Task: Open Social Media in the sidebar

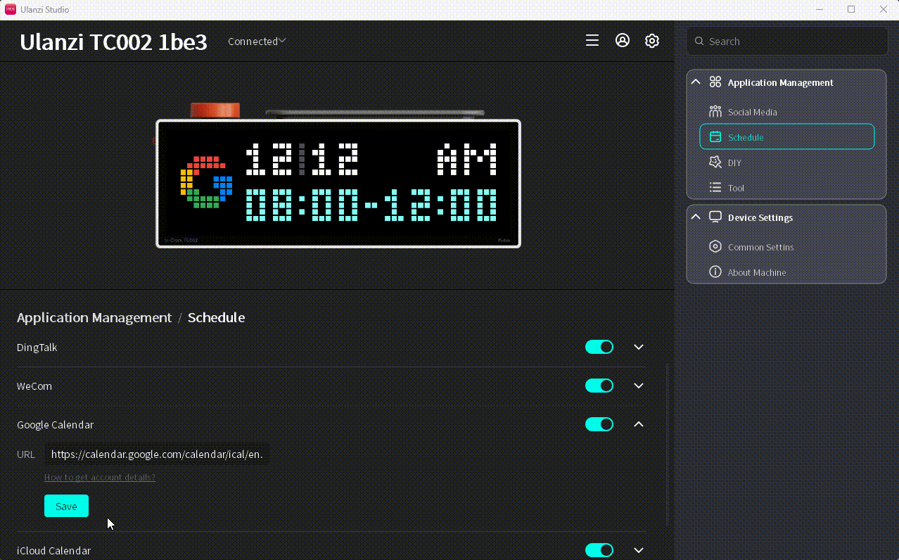Action: [786, 112]
